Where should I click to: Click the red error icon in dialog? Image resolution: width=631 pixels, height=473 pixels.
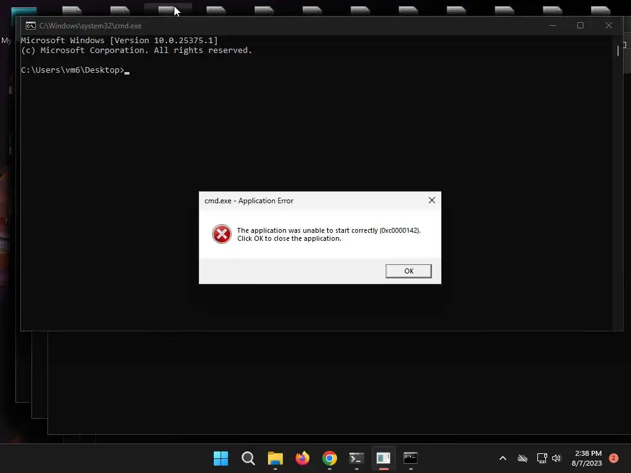click(222, 234)
